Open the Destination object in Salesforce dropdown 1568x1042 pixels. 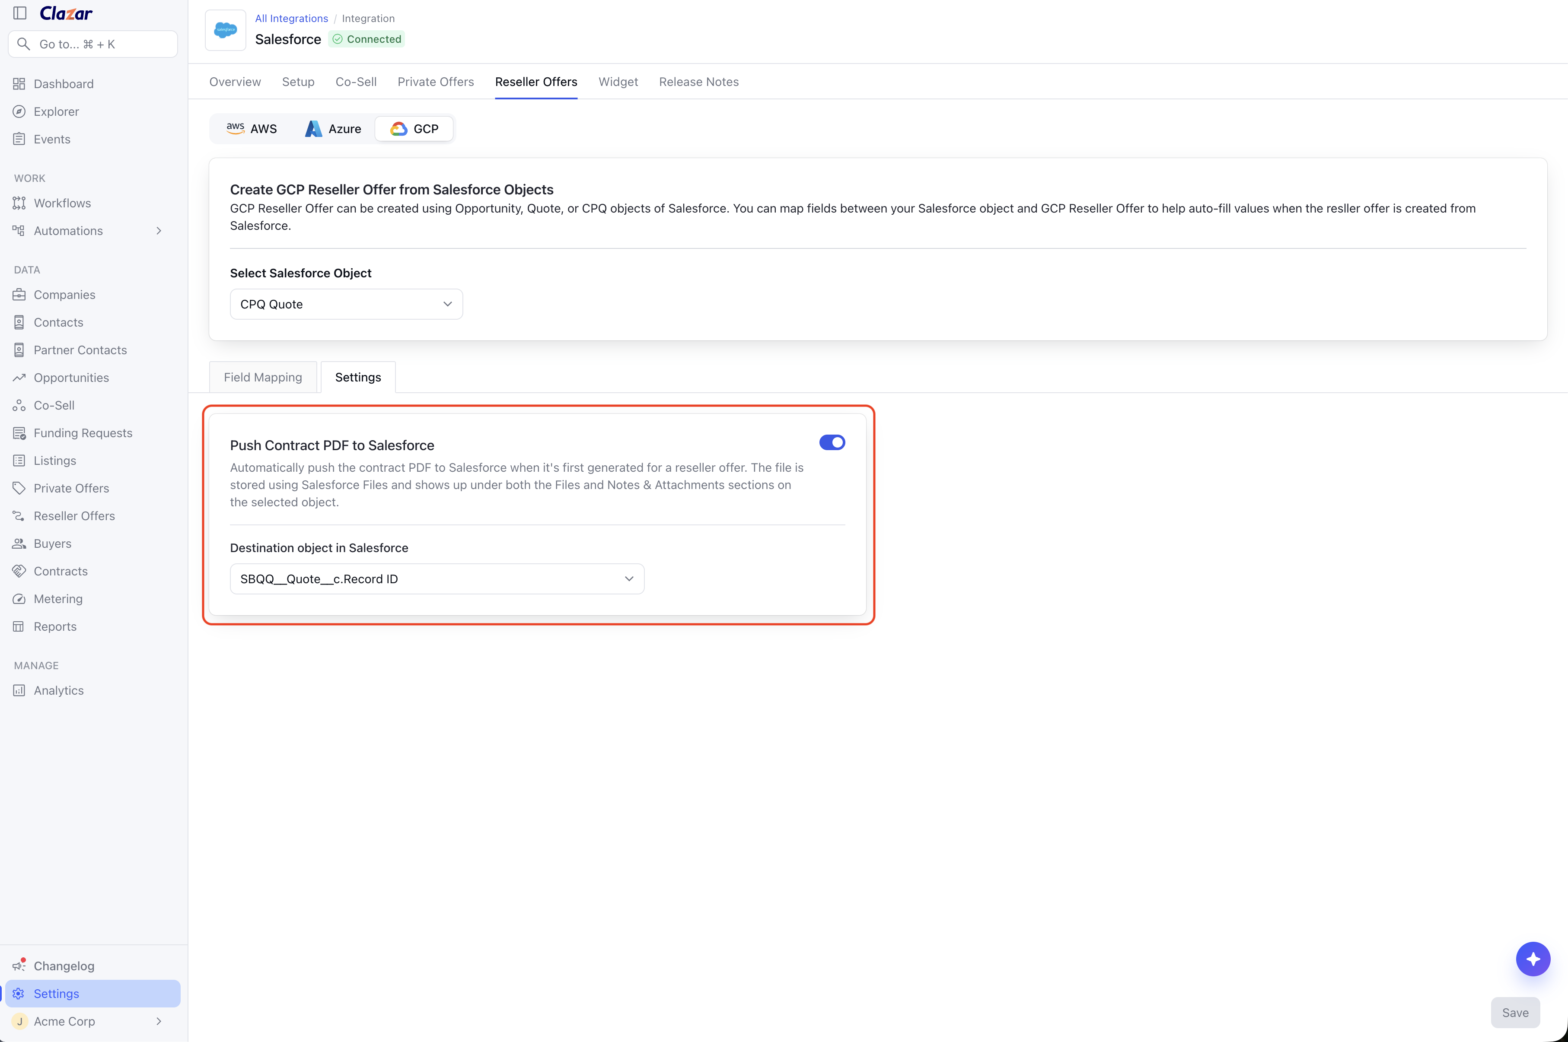click(437, 579)
